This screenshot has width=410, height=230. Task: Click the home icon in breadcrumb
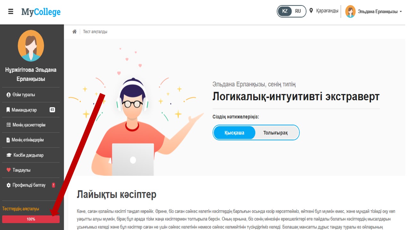tap(75, 32)
